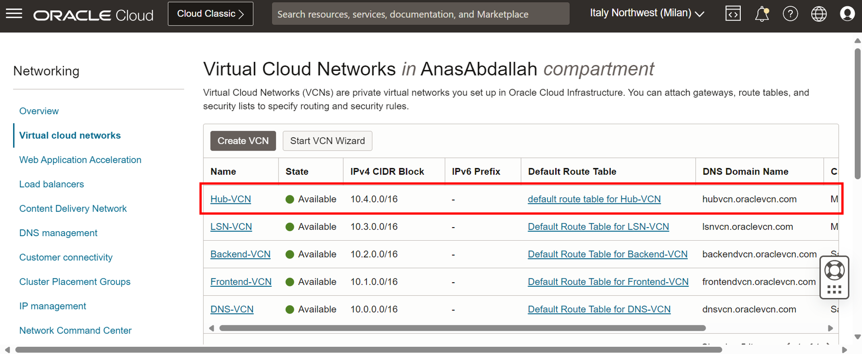Click the 10.3.0.0/16 CIDR cell
The height and width of the screenshot is (354, 862).
[x=374, y=227]
